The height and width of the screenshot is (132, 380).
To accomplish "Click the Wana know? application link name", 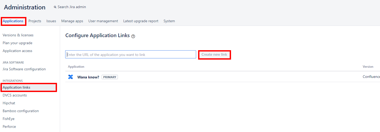I will point(88,77).
